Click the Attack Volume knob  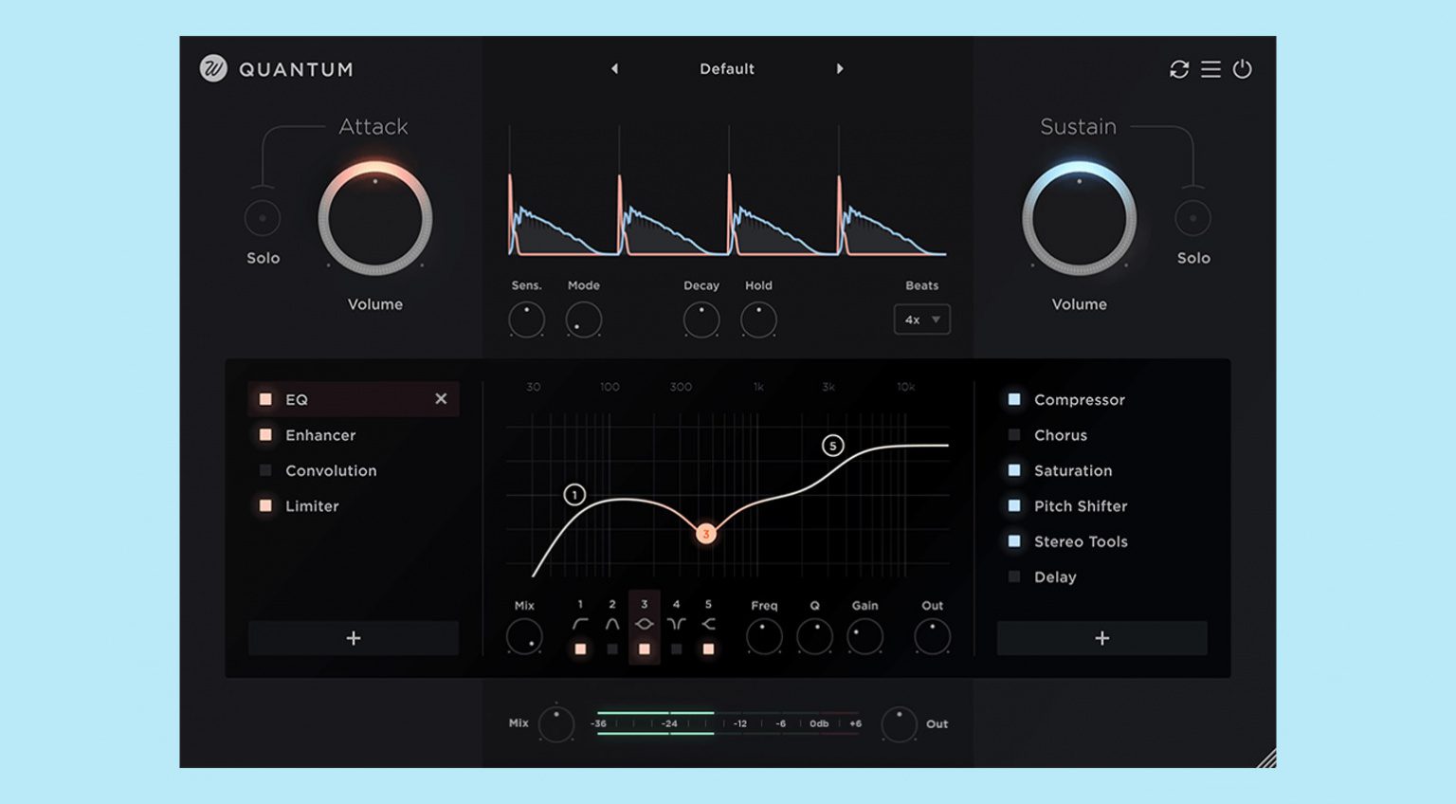[x=375, y=219]
